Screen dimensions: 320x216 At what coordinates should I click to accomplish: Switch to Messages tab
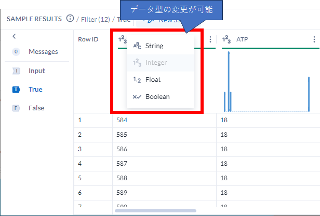(43, 52)
